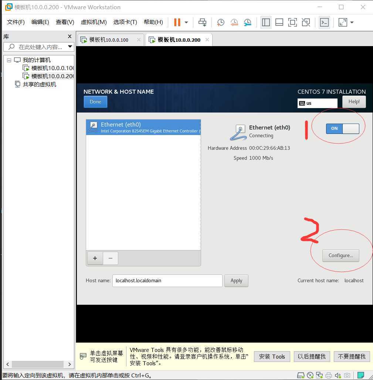The width and height of the screenshot is (373, 380).
Task: Click the Host name input field
Action: tap(167, 281)
